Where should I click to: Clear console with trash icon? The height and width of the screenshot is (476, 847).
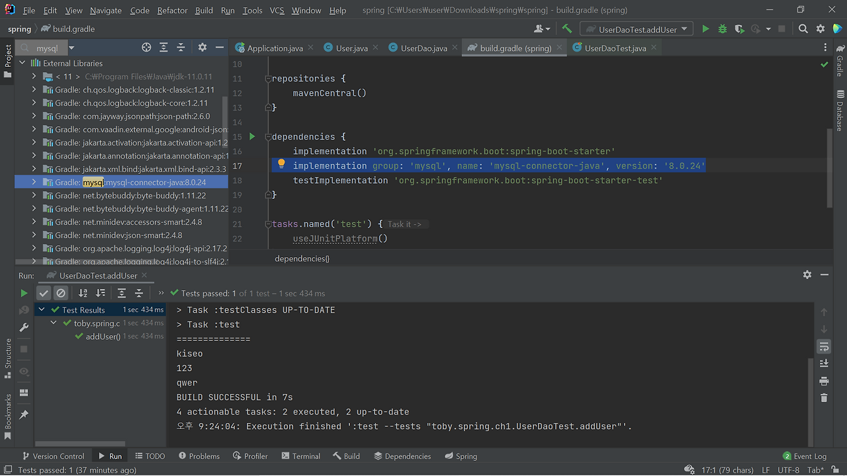point(824,398)
